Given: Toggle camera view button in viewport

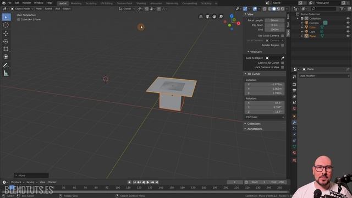Looking at the screenshot, I should [x=207, y=16].
